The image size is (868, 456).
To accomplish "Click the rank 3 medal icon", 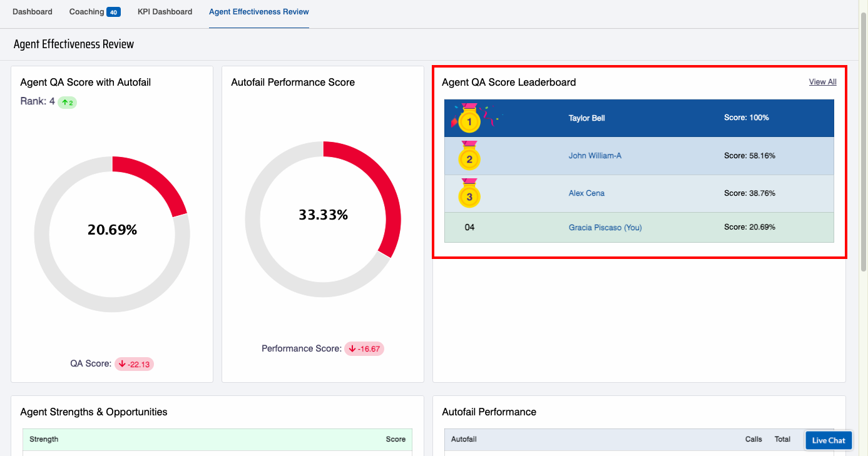I will [x=469, y=195].
